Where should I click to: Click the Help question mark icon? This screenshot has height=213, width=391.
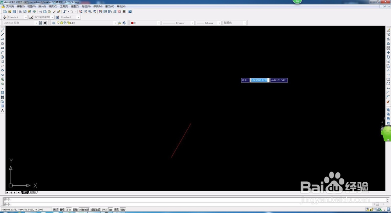pos(130,11)
